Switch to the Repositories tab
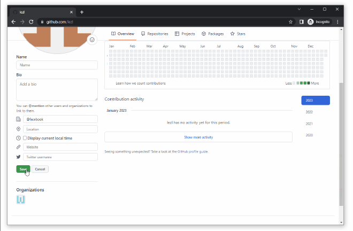 (155, 34)
